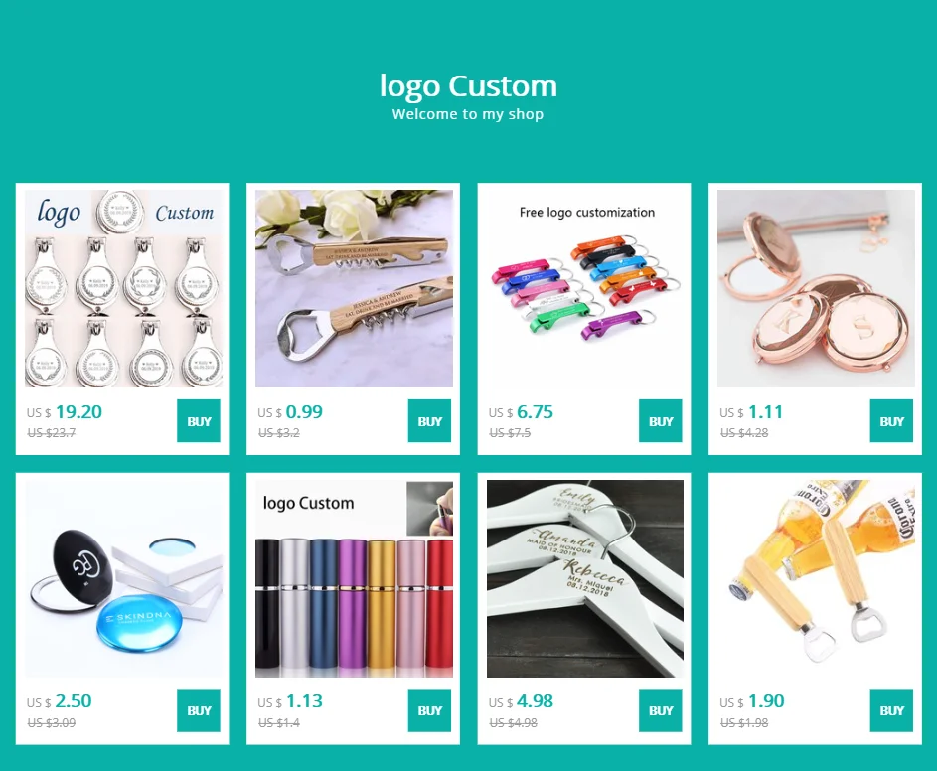Open the SKINDNA round pocket mirror image

[x=123, y=578]
